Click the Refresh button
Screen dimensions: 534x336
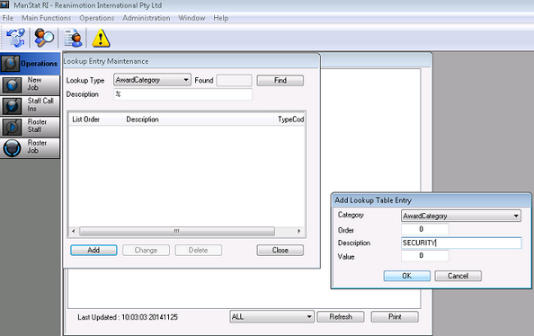coord(341,316)
